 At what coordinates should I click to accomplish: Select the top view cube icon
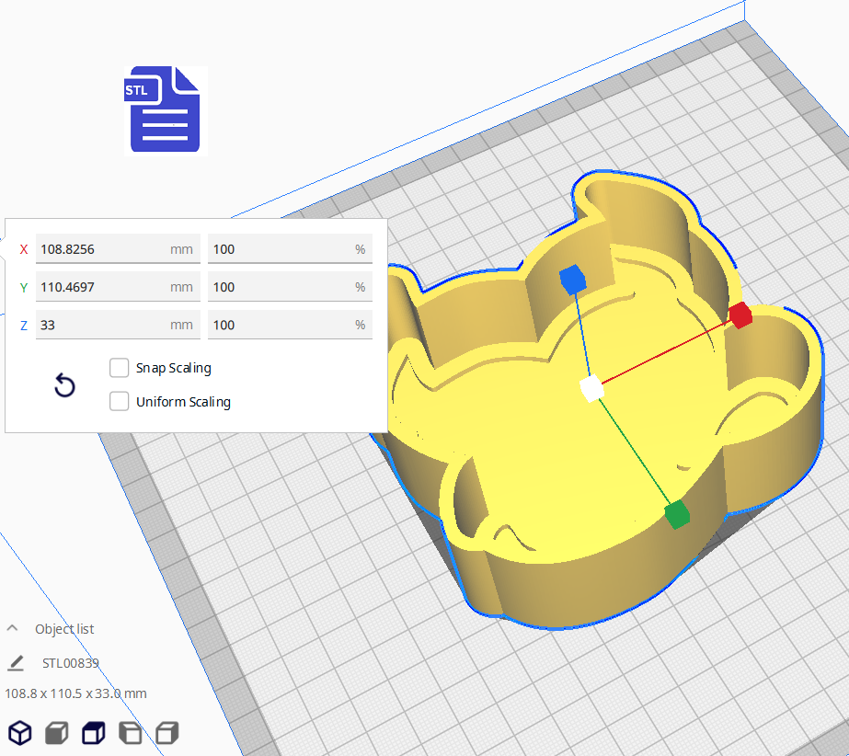pyautogui.click(x=93, y=733)
